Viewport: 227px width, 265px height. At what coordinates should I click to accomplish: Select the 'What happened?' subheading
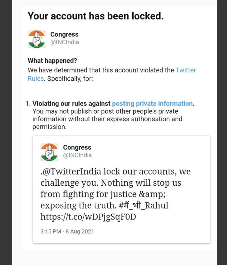click(x=52, y=60)
